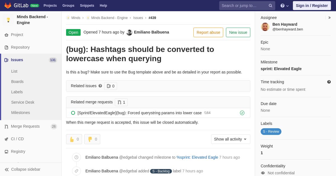Click the label added tag icon

(76, 171)
